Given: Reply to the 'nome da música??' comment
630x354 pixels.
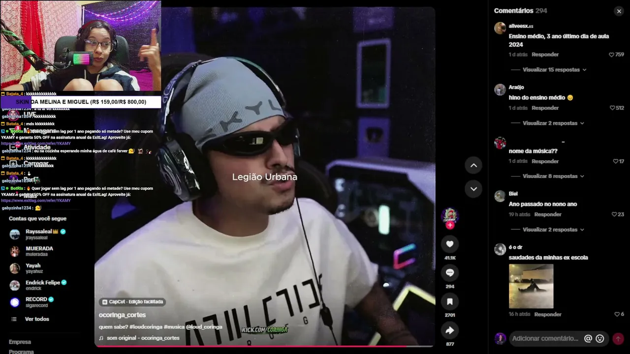Looking at the screenshot, I should [x=545, y=161].
